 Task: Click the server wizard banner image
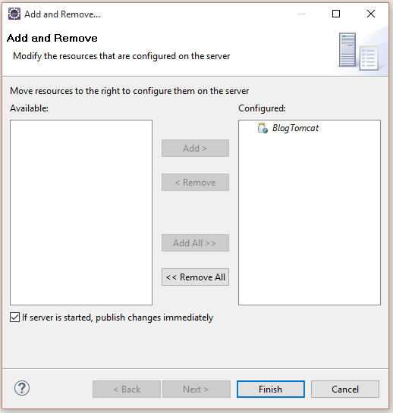[360, 52]
